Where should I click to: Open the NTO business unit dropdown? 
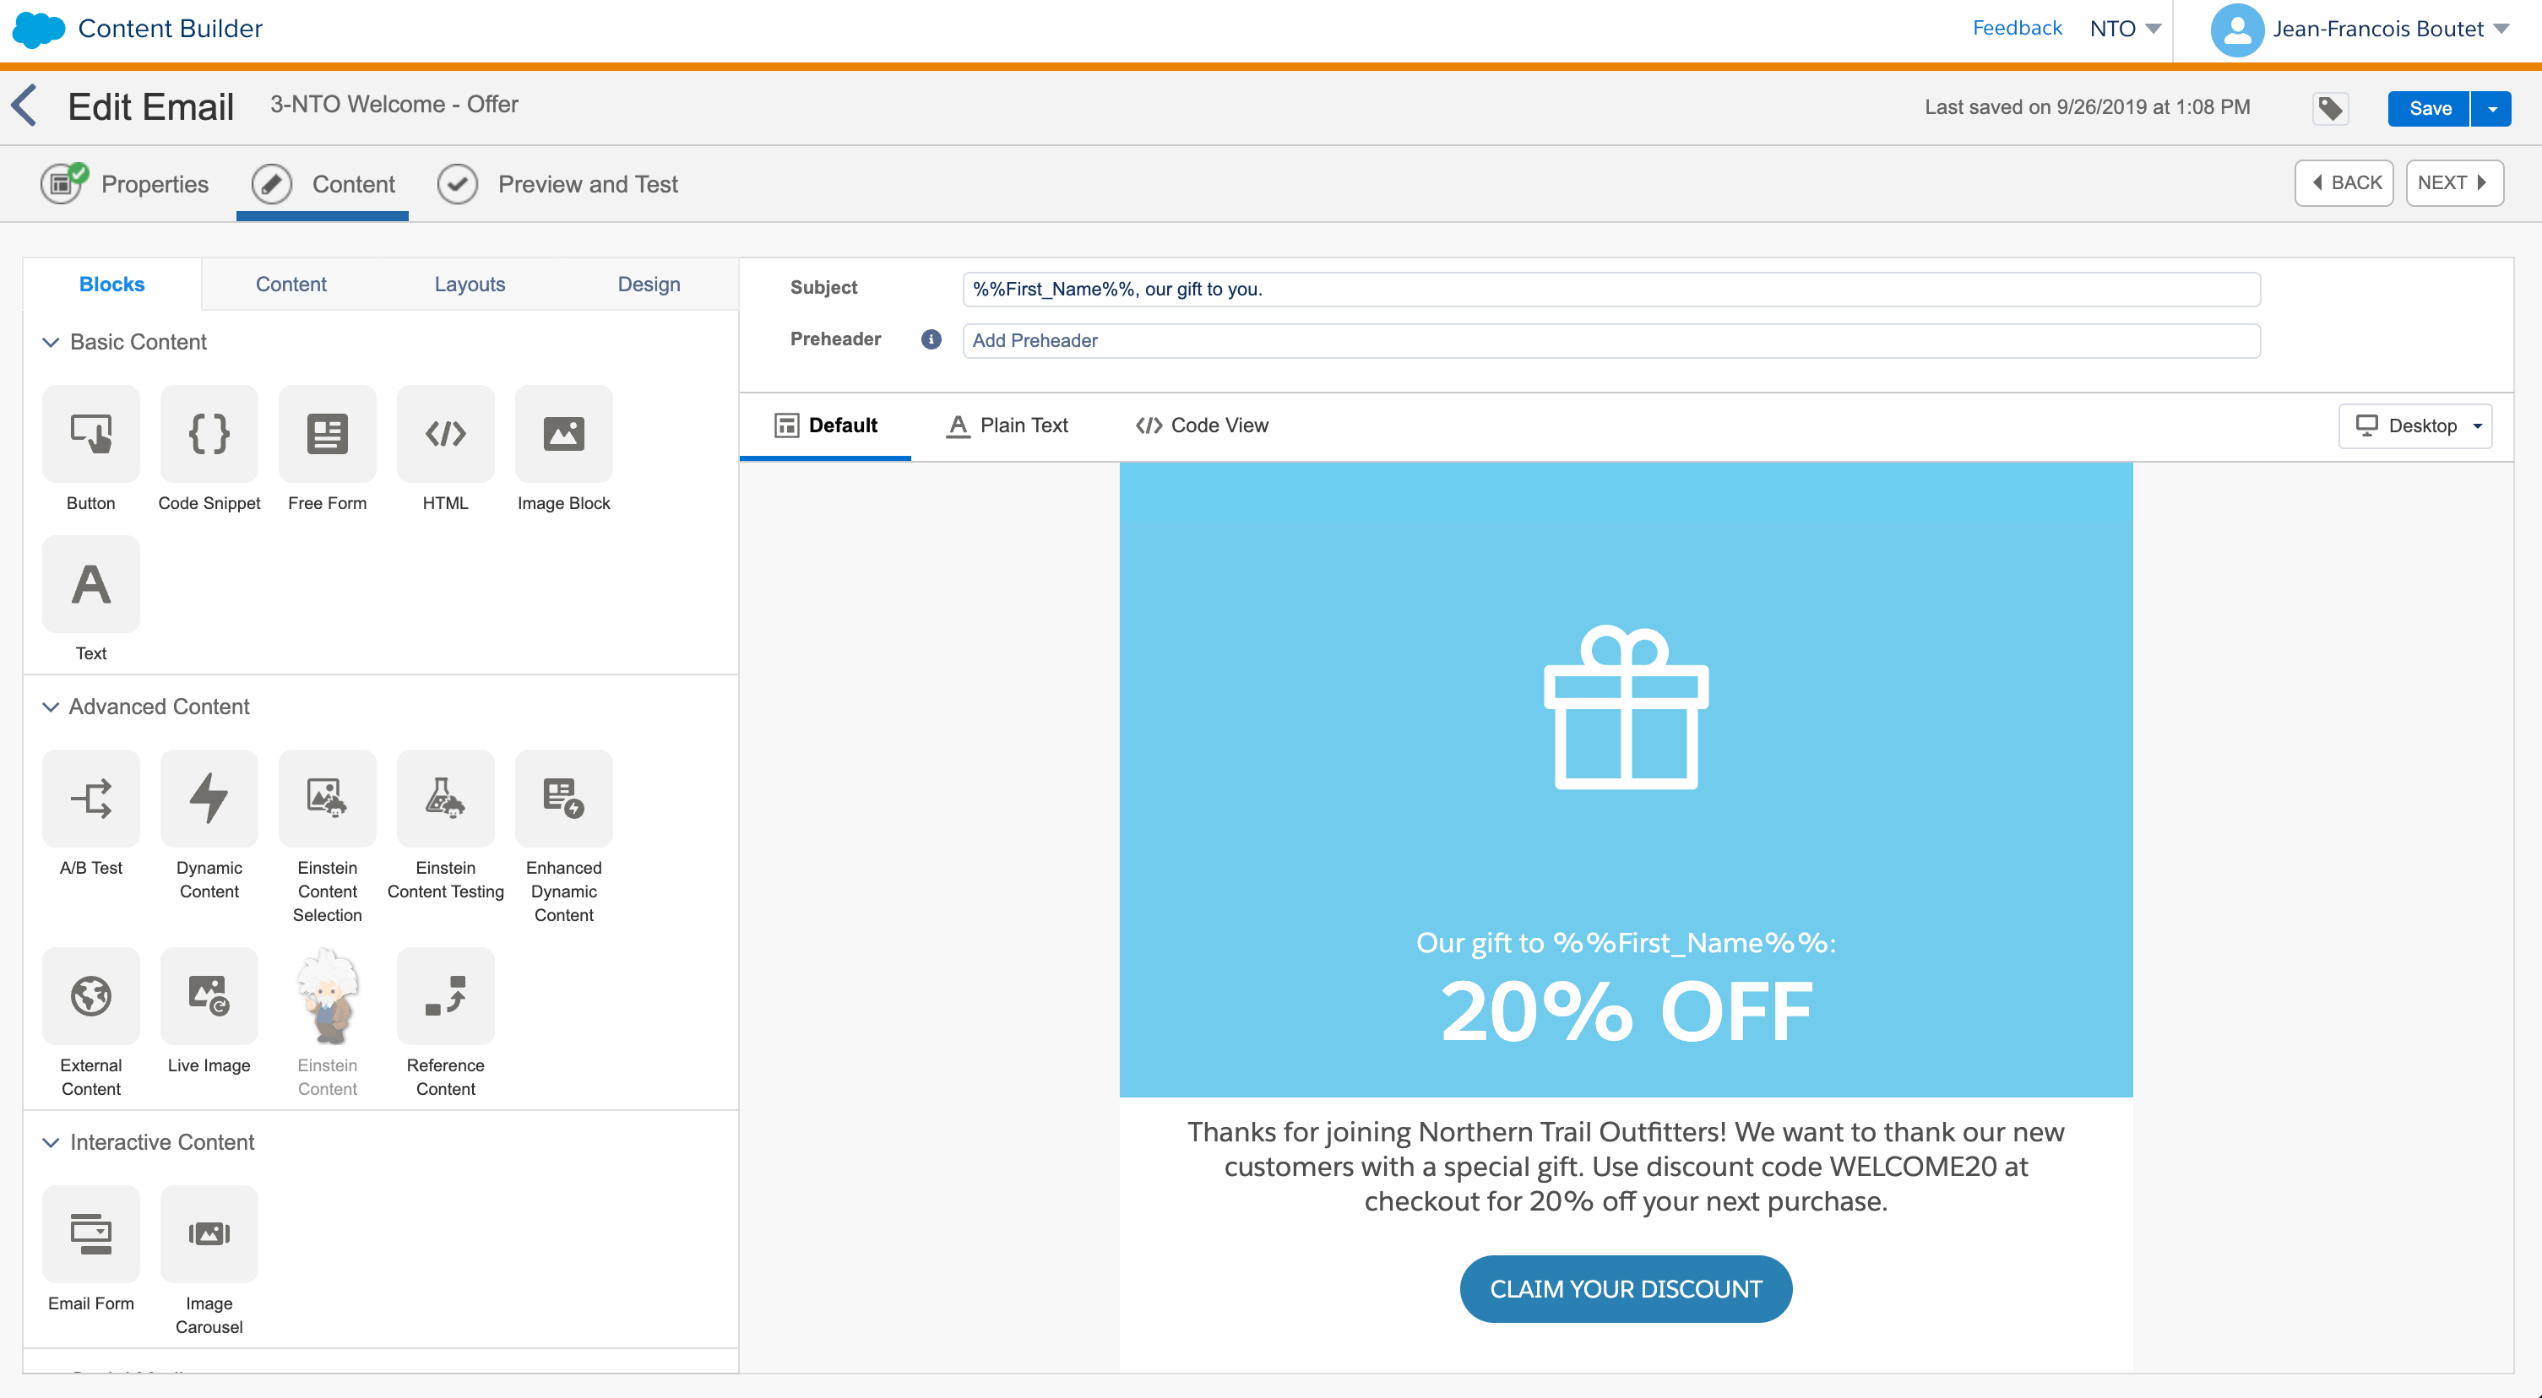tap(2125, 29)
